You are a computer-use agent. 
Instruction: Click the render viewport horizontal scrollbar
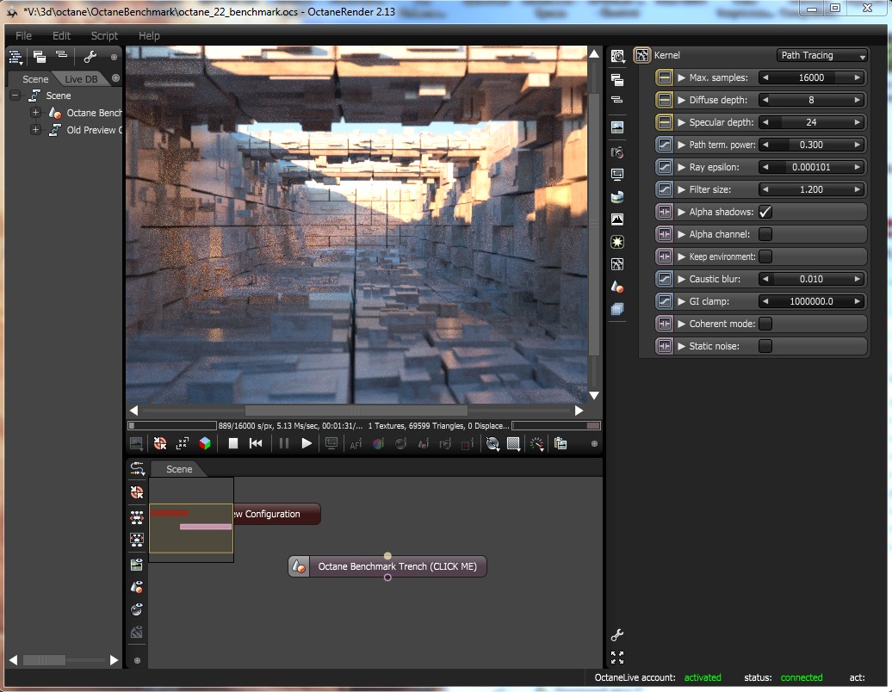(356, 411)
